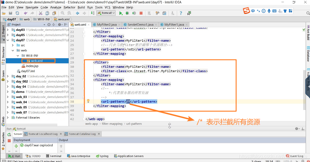This screenshot has width=310, height=162.
Task: Start Debug with the bug icon
Action: pyautogui.click(x=127, y=13)
